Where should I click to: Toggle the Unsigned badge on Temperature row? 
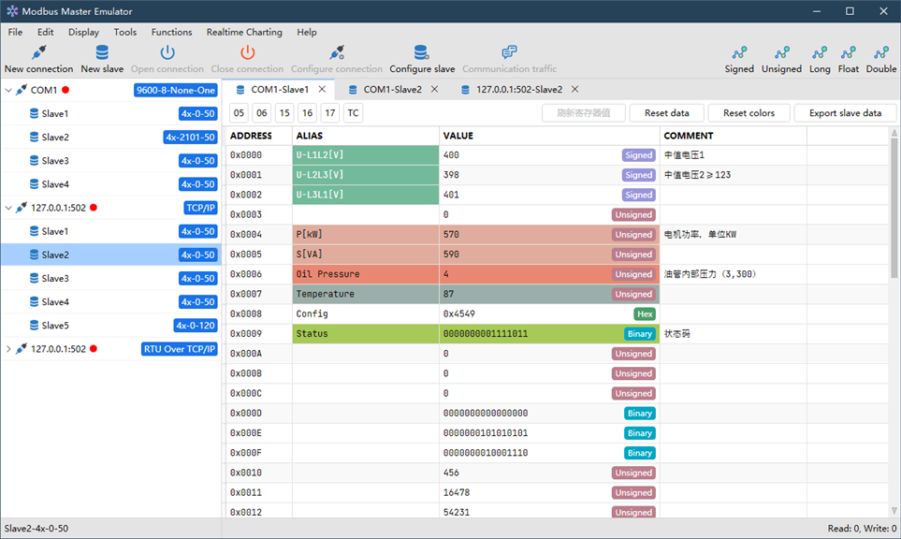[633, 294]
